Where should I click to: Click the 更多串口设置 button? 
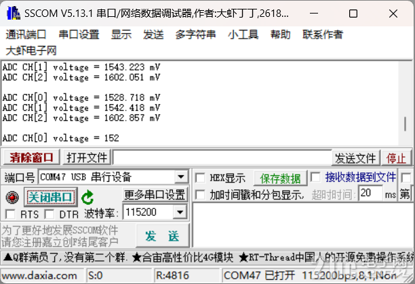click(x=155, y=195)
